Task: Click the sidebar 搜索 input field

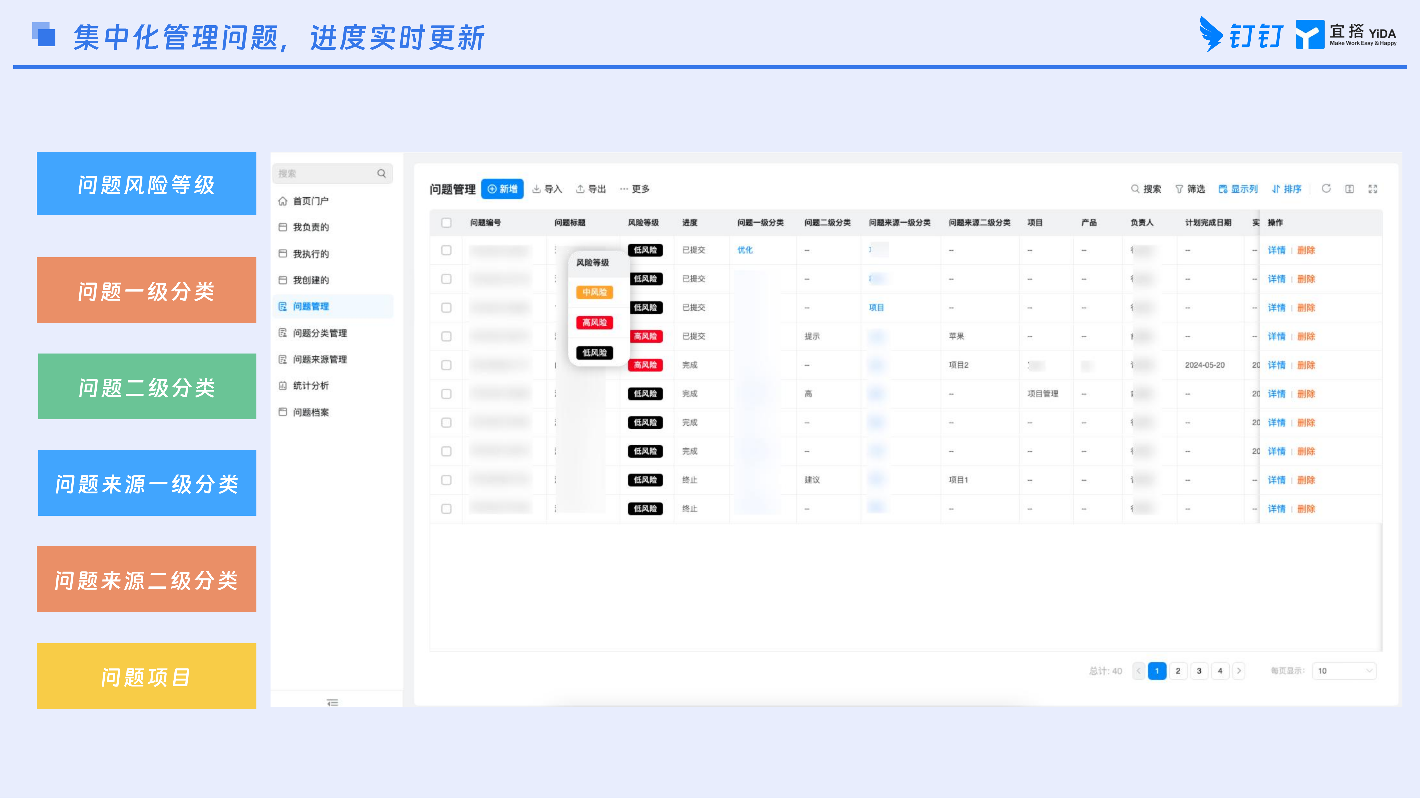Action: 332,173
